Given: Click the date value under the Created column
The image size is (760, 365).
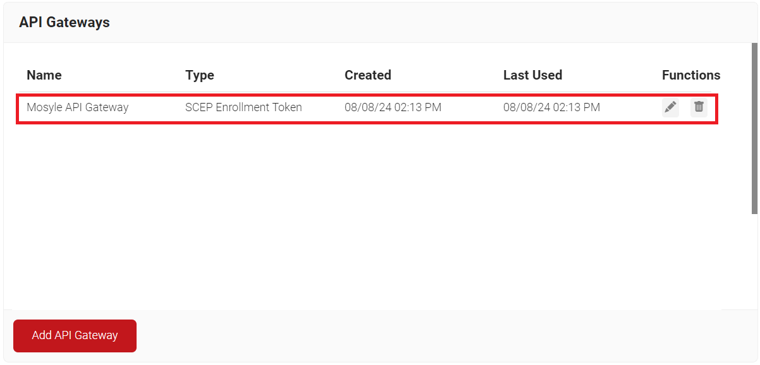Looking at the screenshot, I should coord(393,107).
